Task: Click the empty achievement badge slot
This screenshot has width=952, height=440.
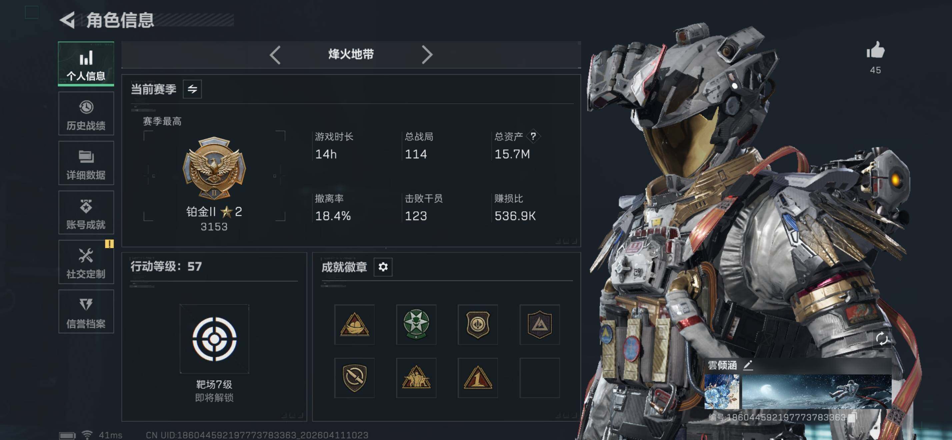Action: click(540, 378)
